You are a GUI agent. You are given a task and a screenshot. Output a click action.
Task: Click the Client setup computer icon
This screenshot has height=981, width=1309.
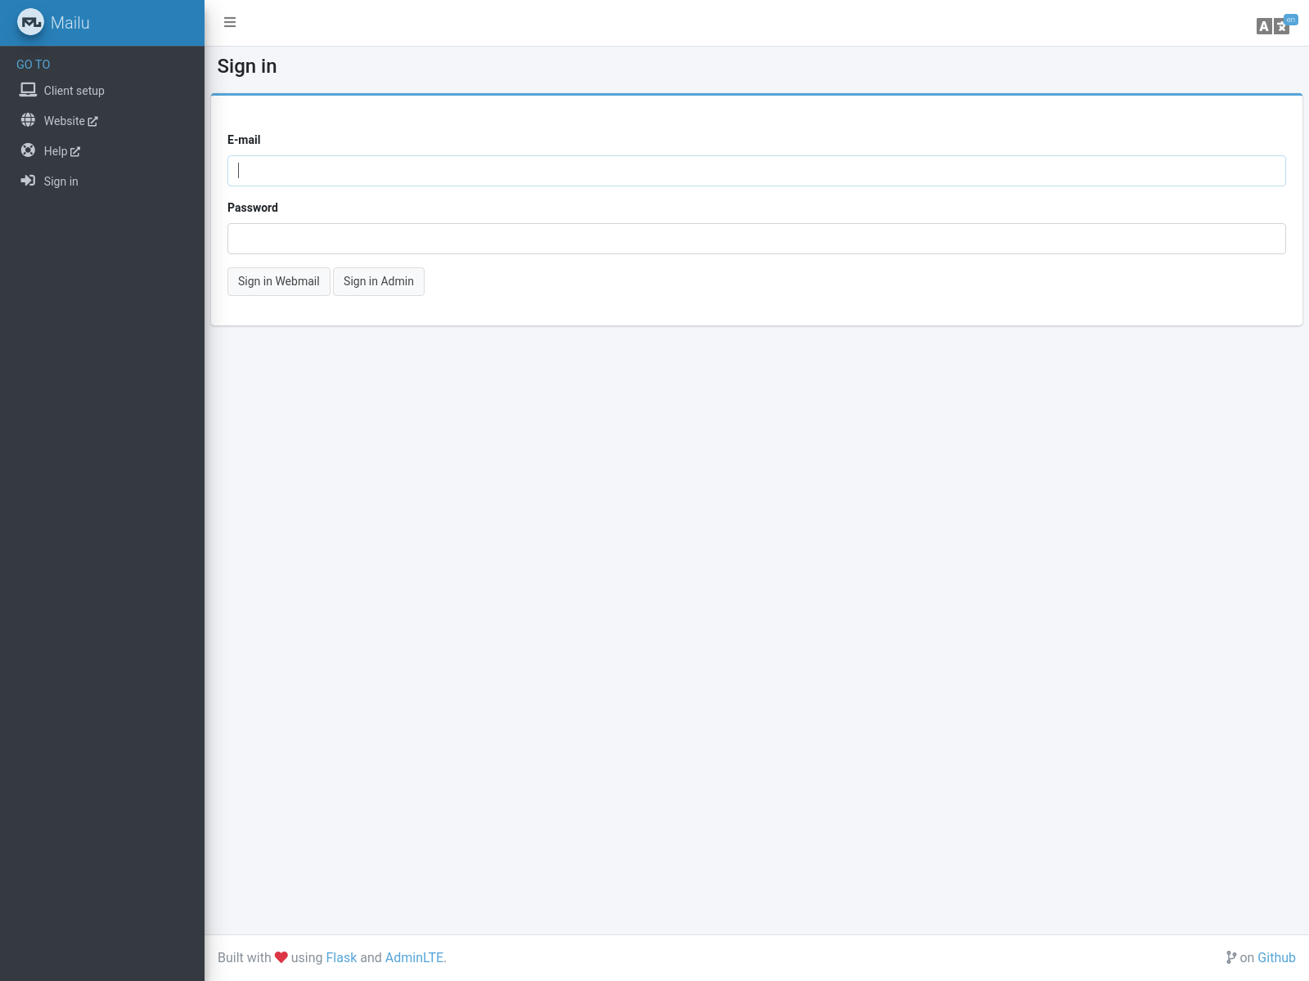[26, 89]
